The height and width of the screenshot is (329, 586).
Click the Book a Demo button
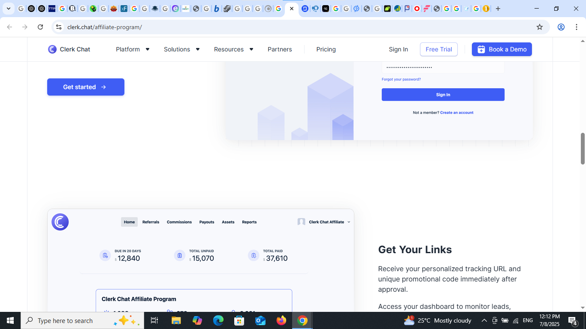(502, 49)
